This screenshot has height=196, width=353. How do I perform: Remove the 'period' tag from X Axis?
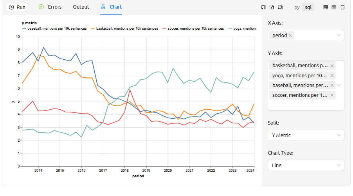click(x=290, y=36)
